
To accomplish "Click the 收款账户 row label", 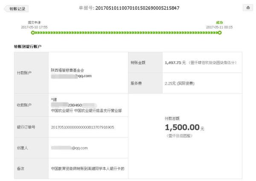I will click(x=23, y=105).
